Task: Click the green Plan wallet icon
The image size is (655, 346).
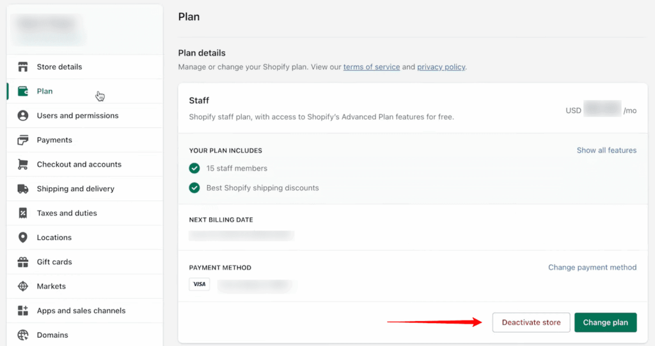Action: point(23,91)
